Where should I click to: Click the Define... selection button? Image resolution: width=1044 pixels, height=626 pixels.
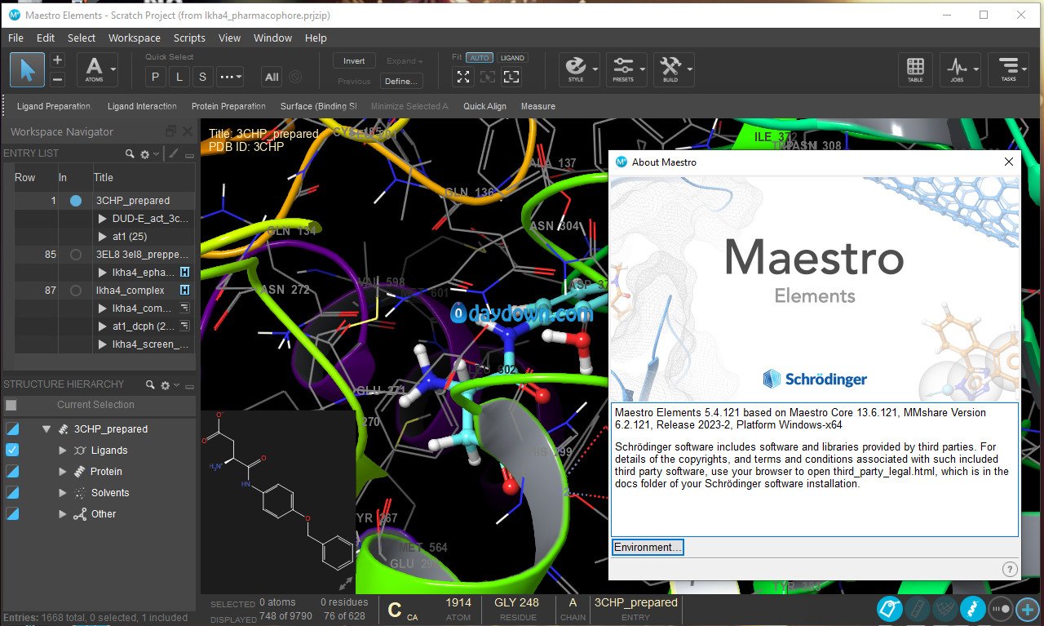tap(401, 81)
